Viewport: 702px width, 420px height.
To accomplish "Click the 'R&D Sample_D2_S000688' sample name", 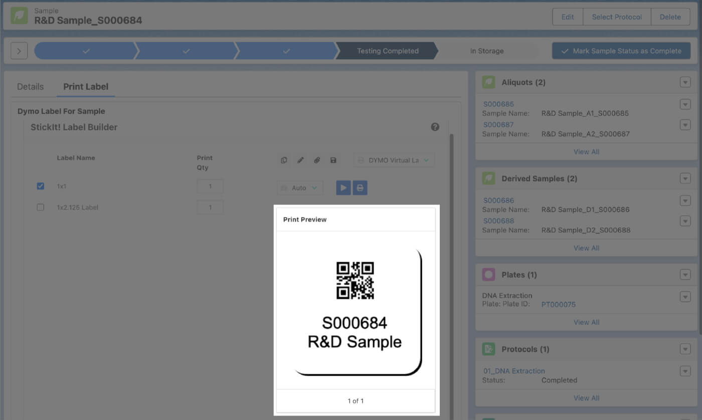I will click(586, 230).
